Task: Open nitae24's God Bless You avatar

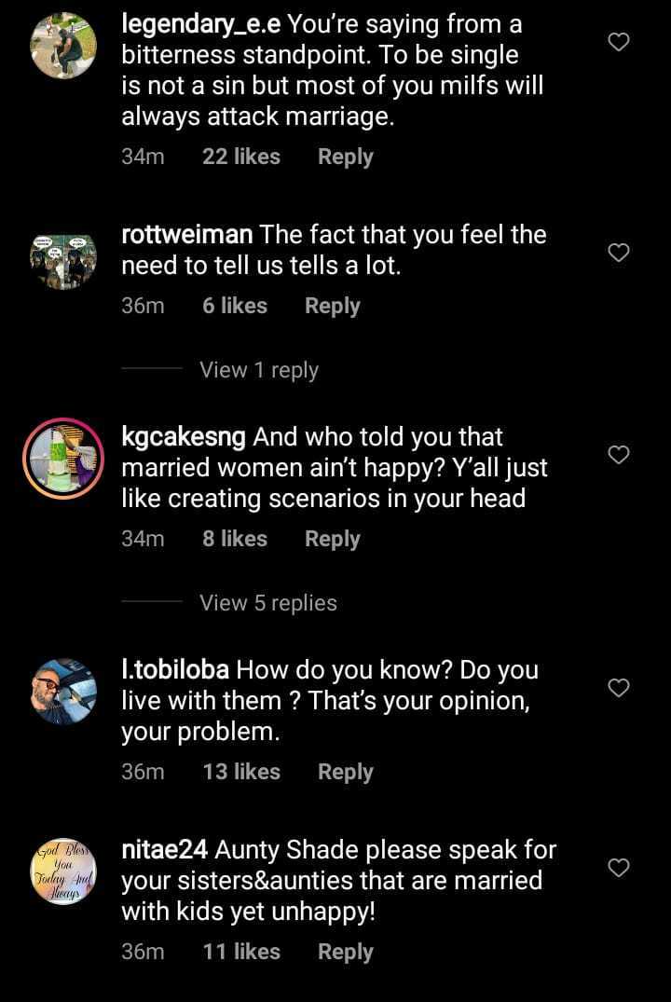Action: click(x=64, y=872)
